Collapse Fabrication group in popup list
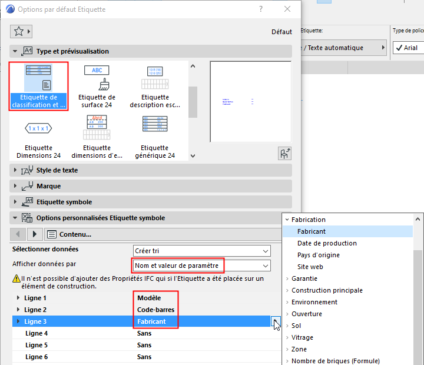The height and width of the screenshot is (365, 424). coord(287,220)
